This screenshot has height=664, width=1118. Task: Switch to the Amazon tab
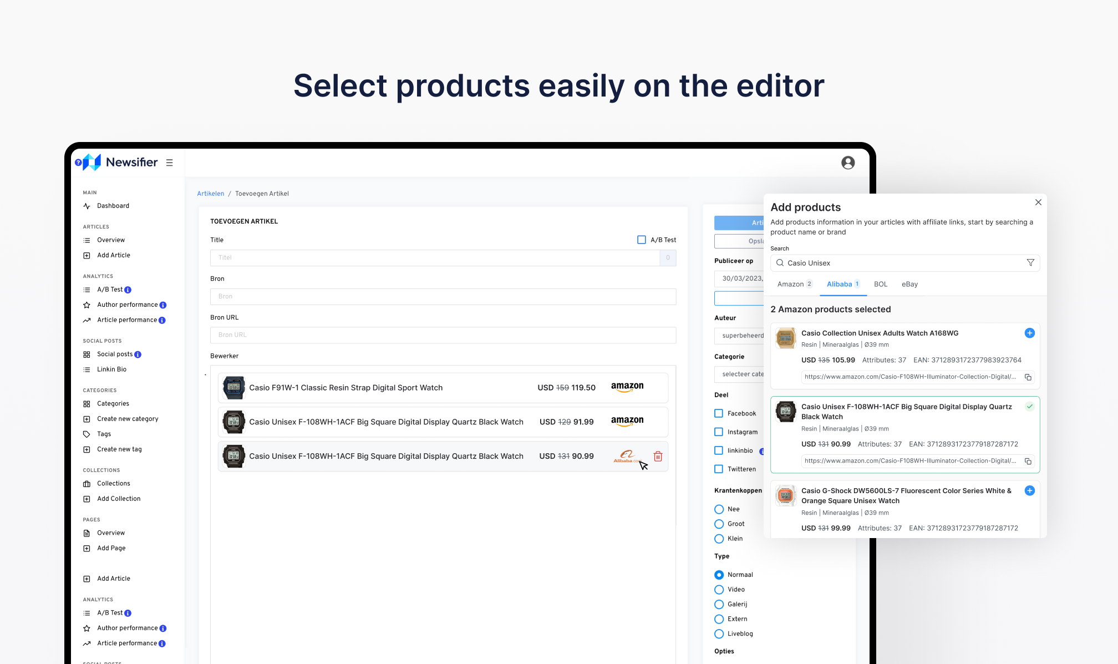tap(791, 284)
